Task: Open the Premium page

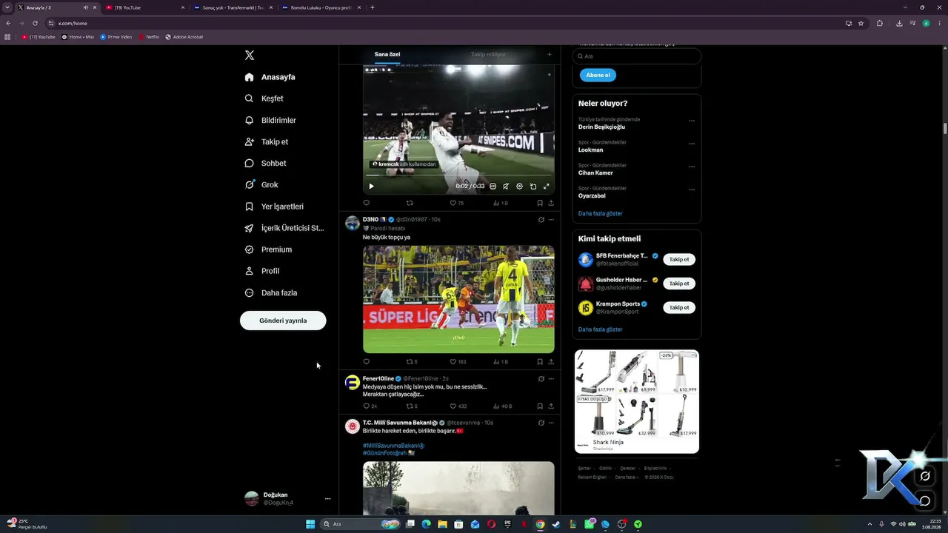Action: pyautogui.click(x=268, y=249)
